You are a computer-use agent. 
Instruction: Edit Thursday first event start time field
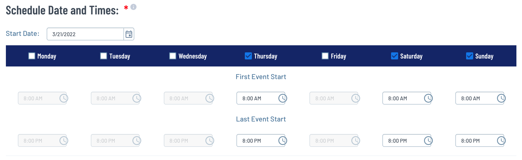(x=257, y=98)
